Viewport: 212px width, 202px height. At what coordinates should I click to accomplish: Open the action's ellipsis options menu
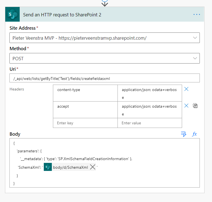[196, 14]
